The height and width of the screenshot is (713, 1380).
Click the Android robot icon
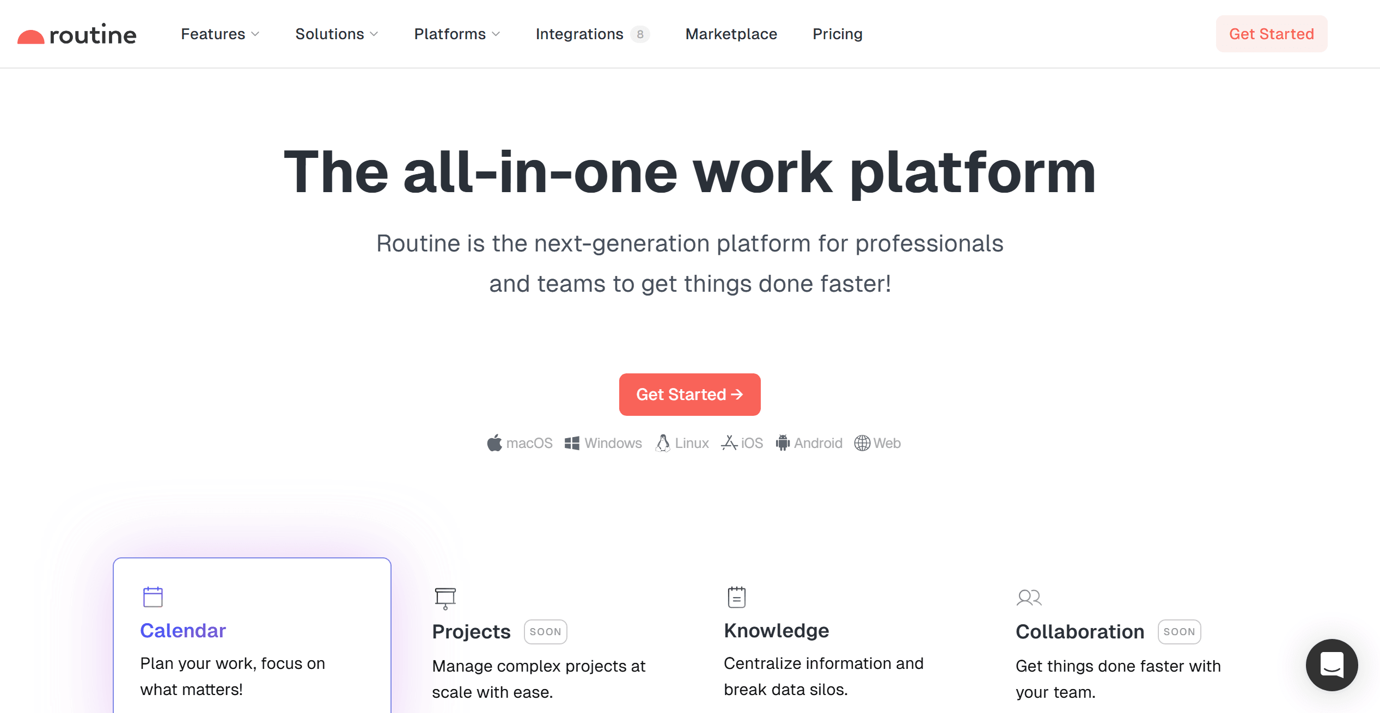coord(783,443)
